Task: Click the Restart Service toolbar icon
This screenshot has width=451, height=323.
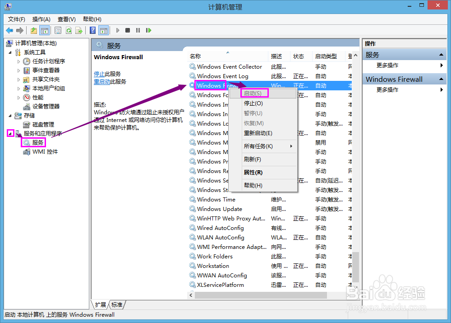Action: (x=149, y=30)
